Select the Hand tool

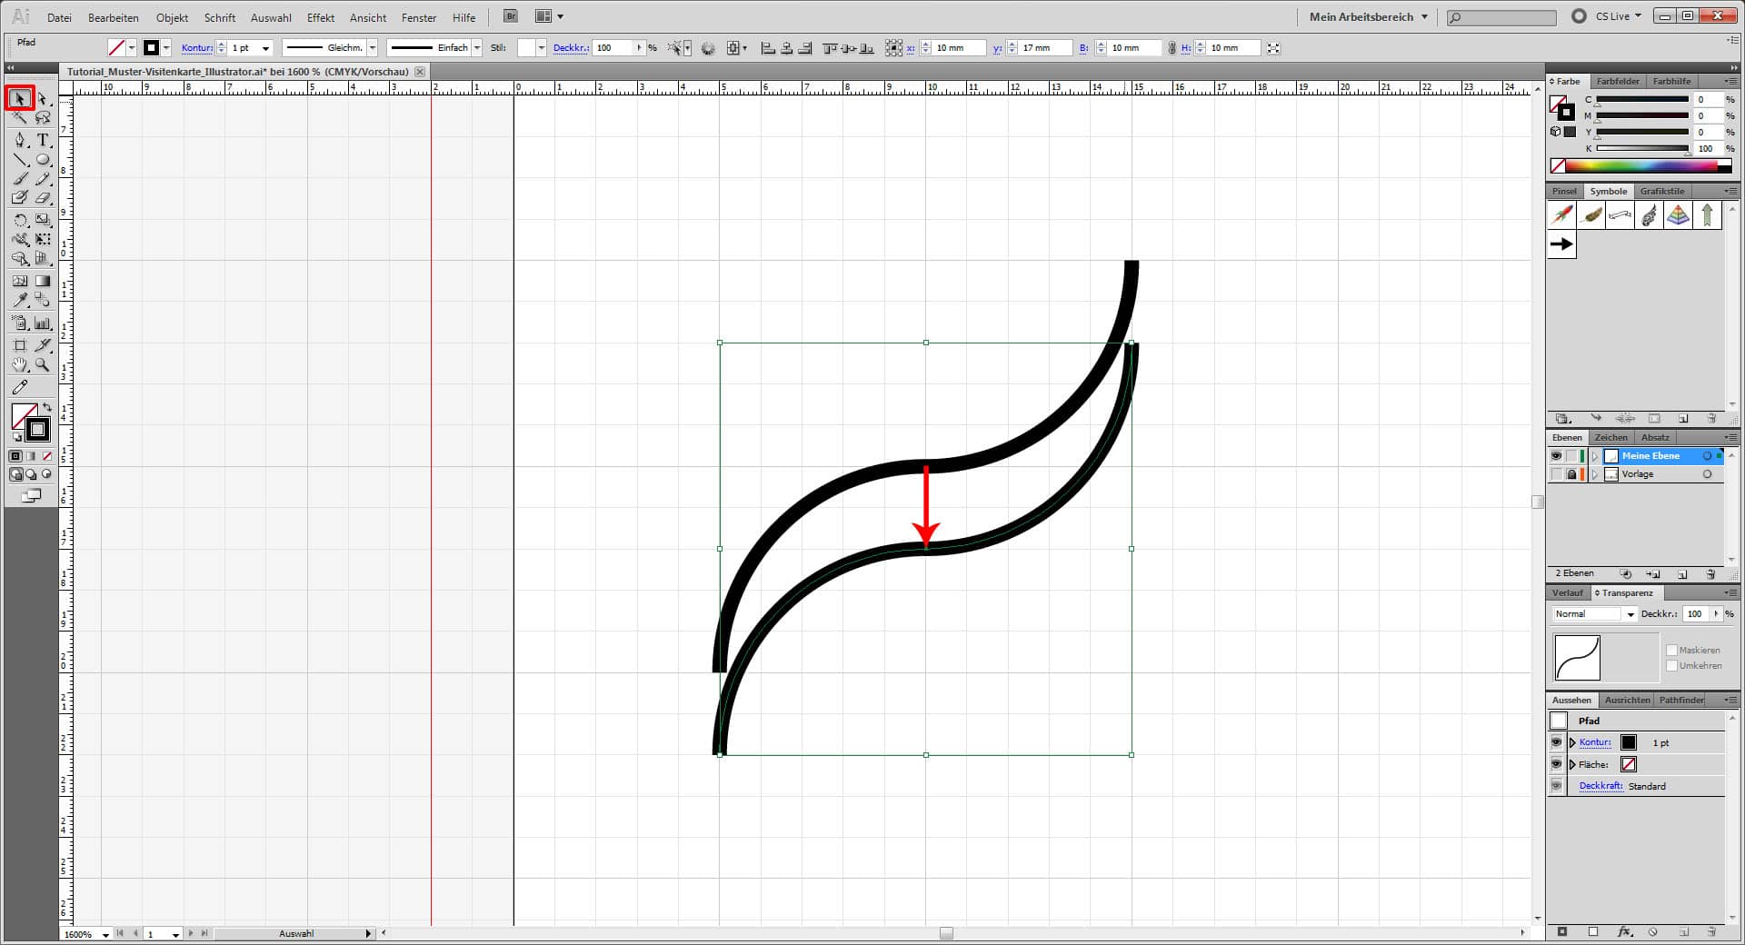coord(20,365)
